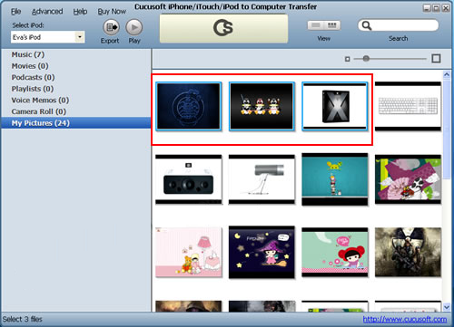Click scrollbar up arrow in picture pane
The width and height of the screenshot is (454, 327).
[x=447, y=74]
